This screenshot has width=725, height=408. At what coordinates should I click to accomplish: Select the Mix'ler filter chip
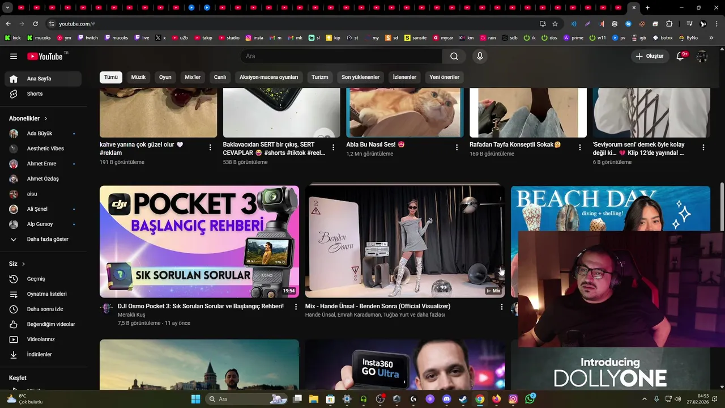click(193, 77)
